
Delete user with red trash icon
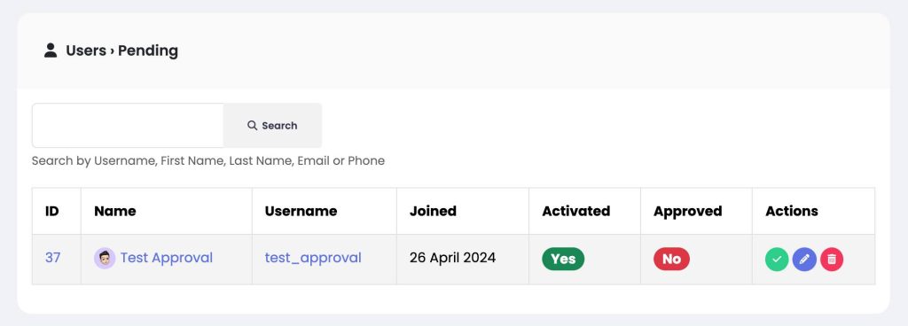(832, 260)
